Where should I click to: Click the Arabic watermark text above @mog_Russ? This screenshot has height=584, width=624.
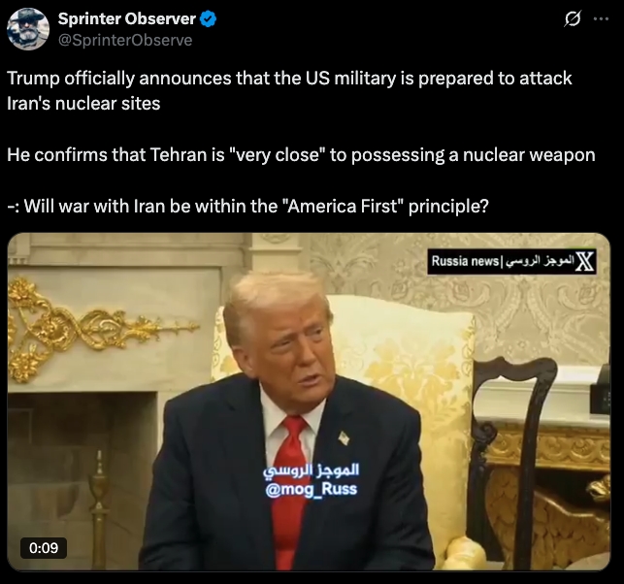pyautogui.click(x=311, y=470)
